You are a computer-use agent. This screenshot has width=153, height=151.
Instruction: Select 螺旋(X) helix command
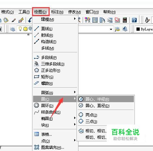(x=55, y=83)
